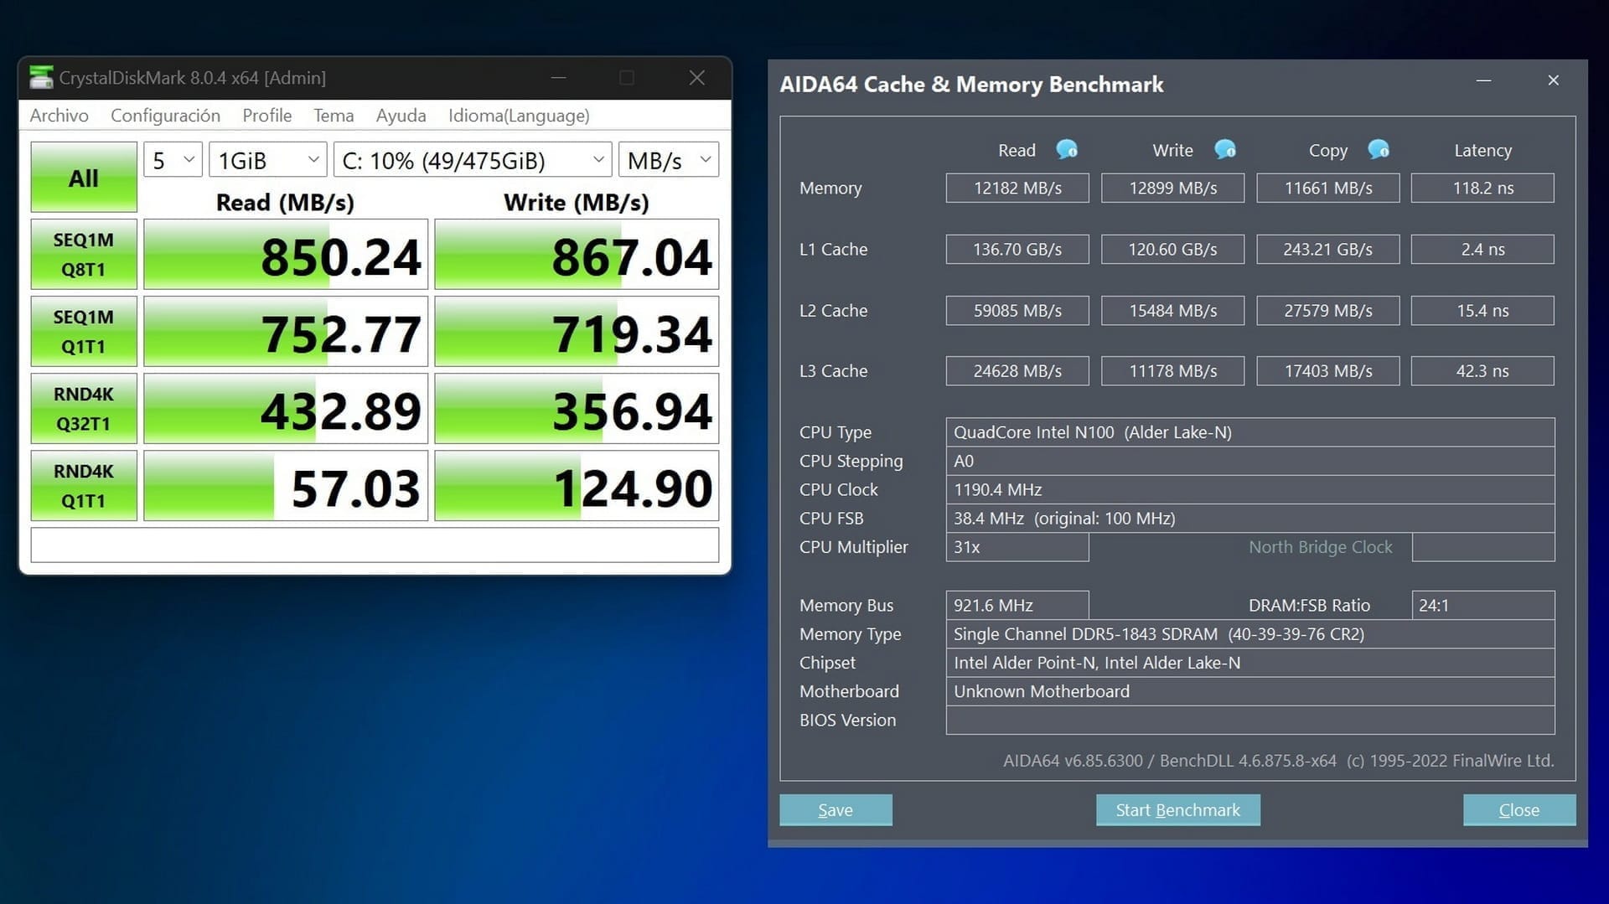Run the SEQ1M Q8T1 test
The image size is (1609, 904).
click(x=84, y=255)
